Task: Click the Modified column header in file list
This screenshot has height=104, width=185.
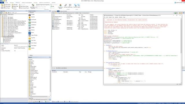Action: [x=92, y=15]
